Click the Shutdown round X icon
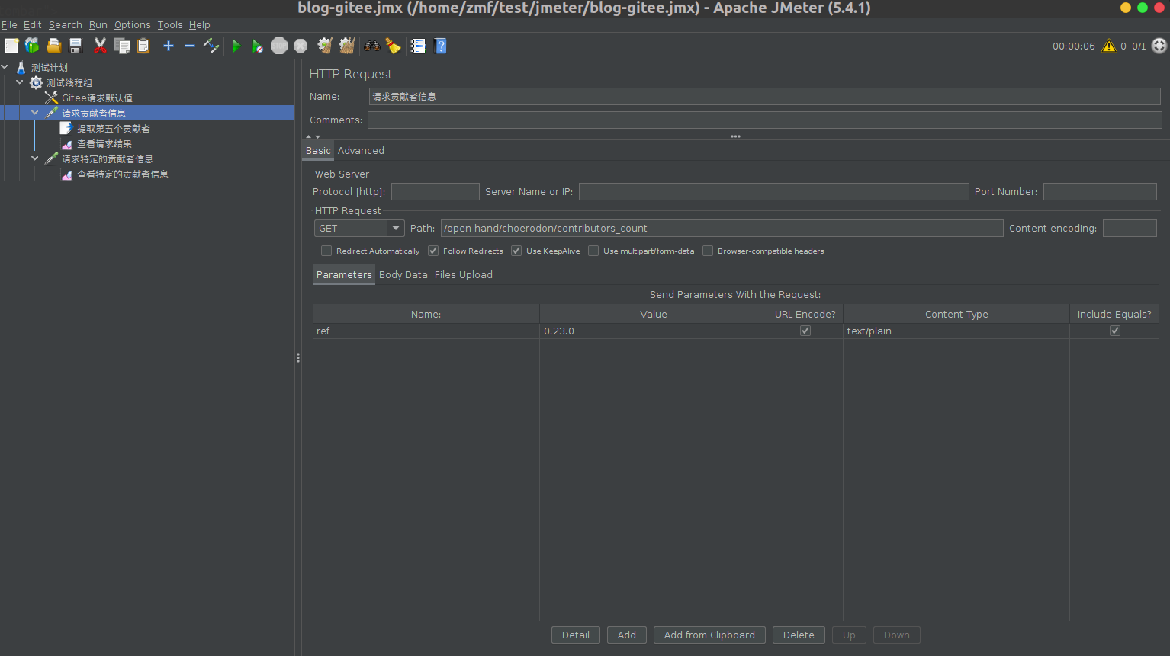 [x=301, y=46]
